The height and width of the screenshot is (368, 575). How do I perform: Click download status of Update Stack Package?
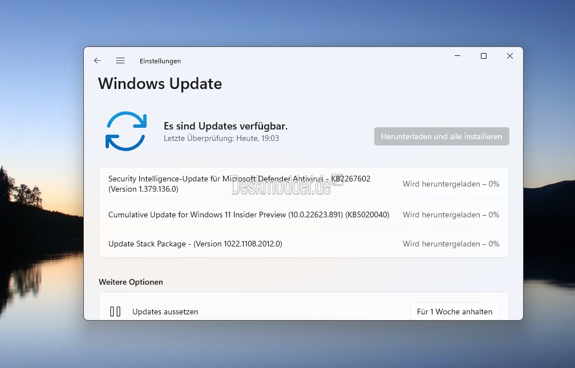click(451, 244)
